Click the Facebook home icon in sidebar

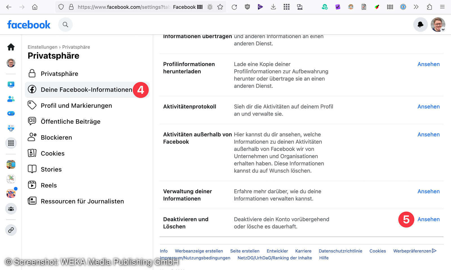[11, 47]
